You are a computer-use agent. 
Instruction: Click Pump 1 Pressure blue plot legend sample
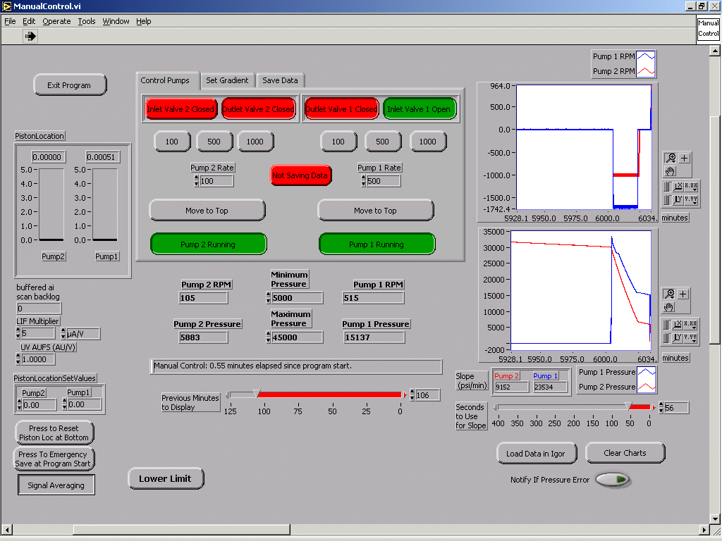point(647,372)
